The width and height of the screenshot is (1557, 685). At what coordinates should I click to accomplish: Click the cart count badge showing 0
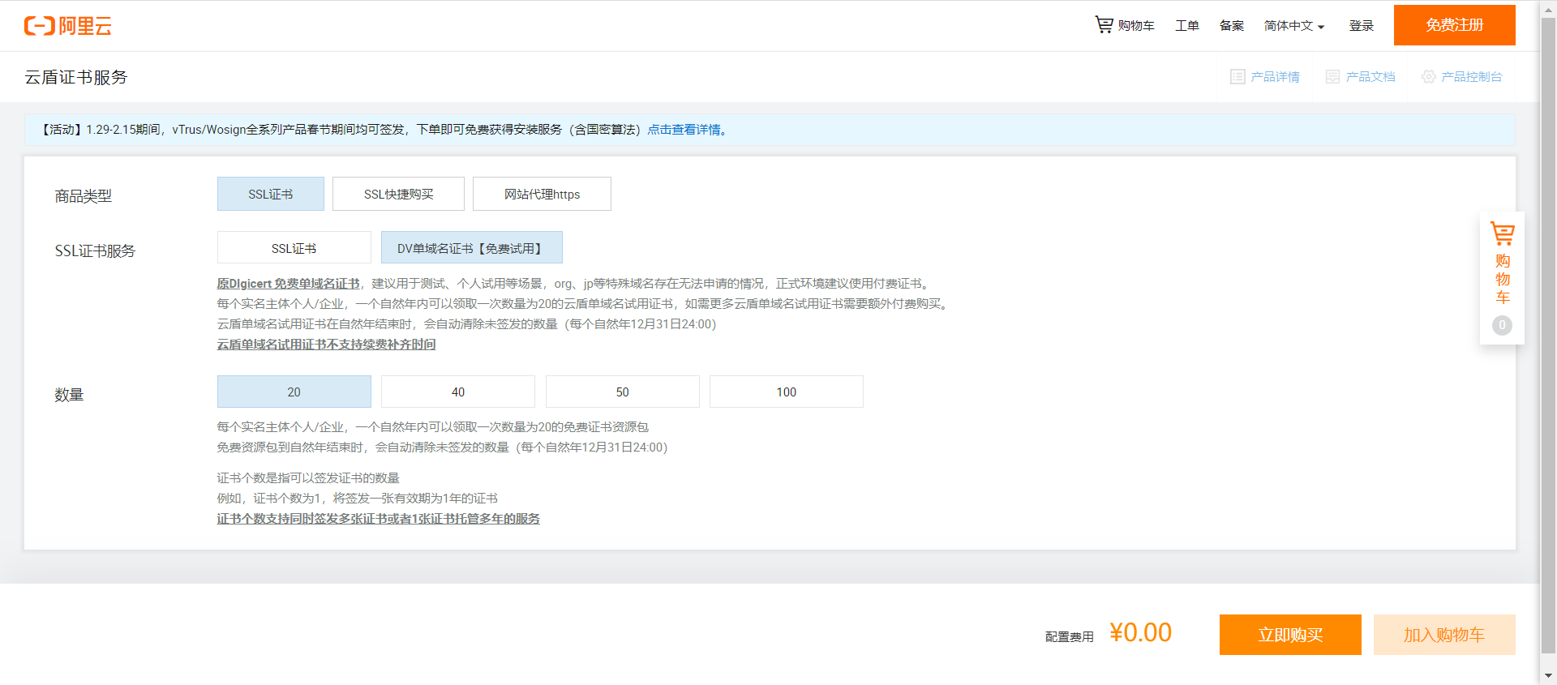pyautogui.click(x=1502, y=325)
